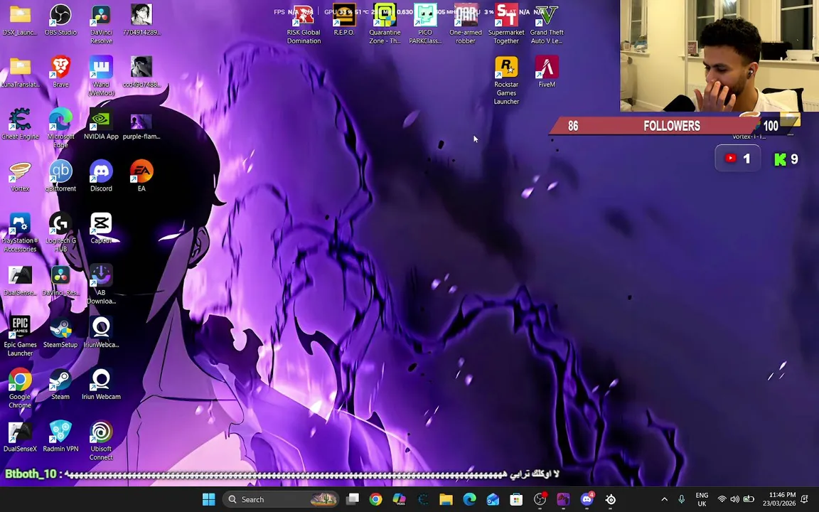Open Outlook from the taskbar
This screenshot has height=512, width=819.
pyautogui.click(x=493, y=499)
